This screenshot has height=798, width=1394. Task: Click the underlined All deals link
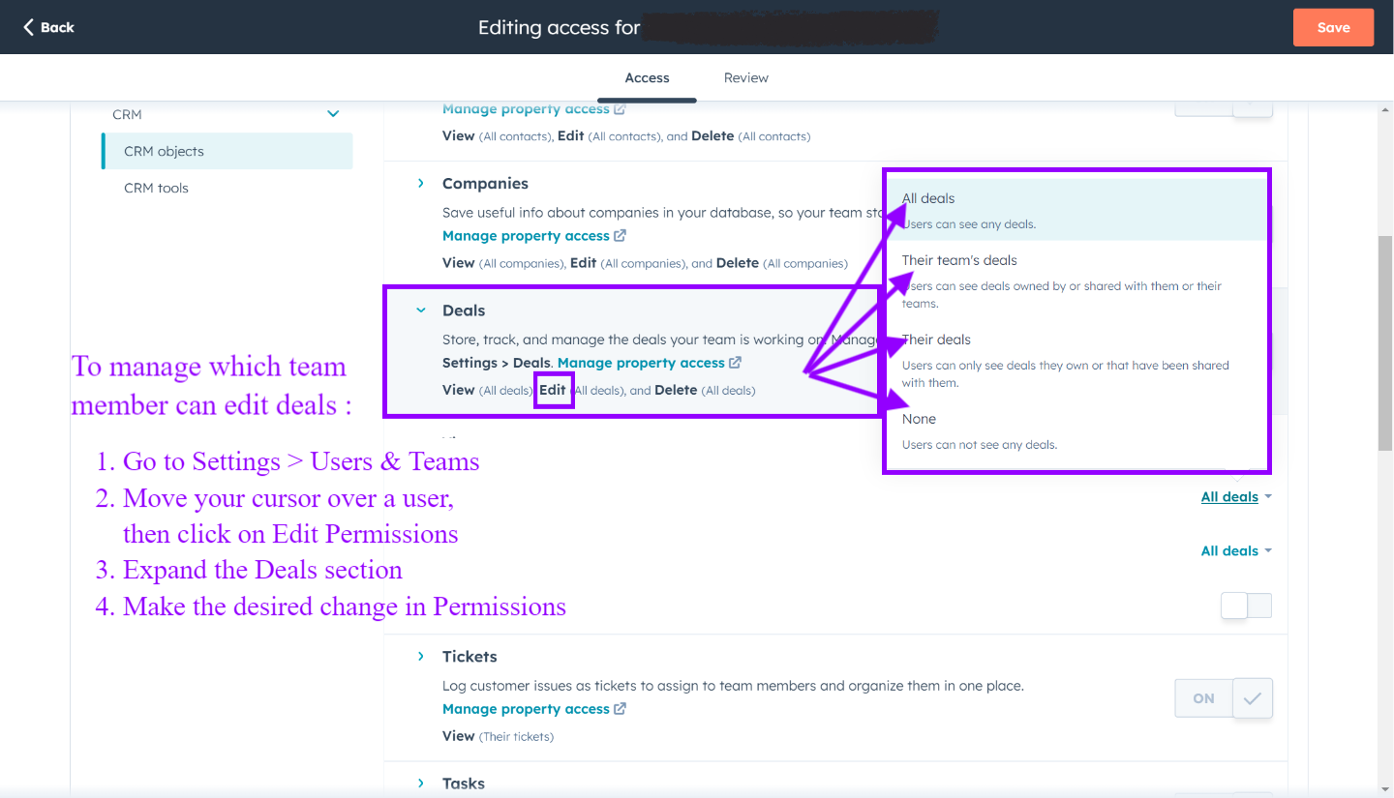tap(1228, 496)
